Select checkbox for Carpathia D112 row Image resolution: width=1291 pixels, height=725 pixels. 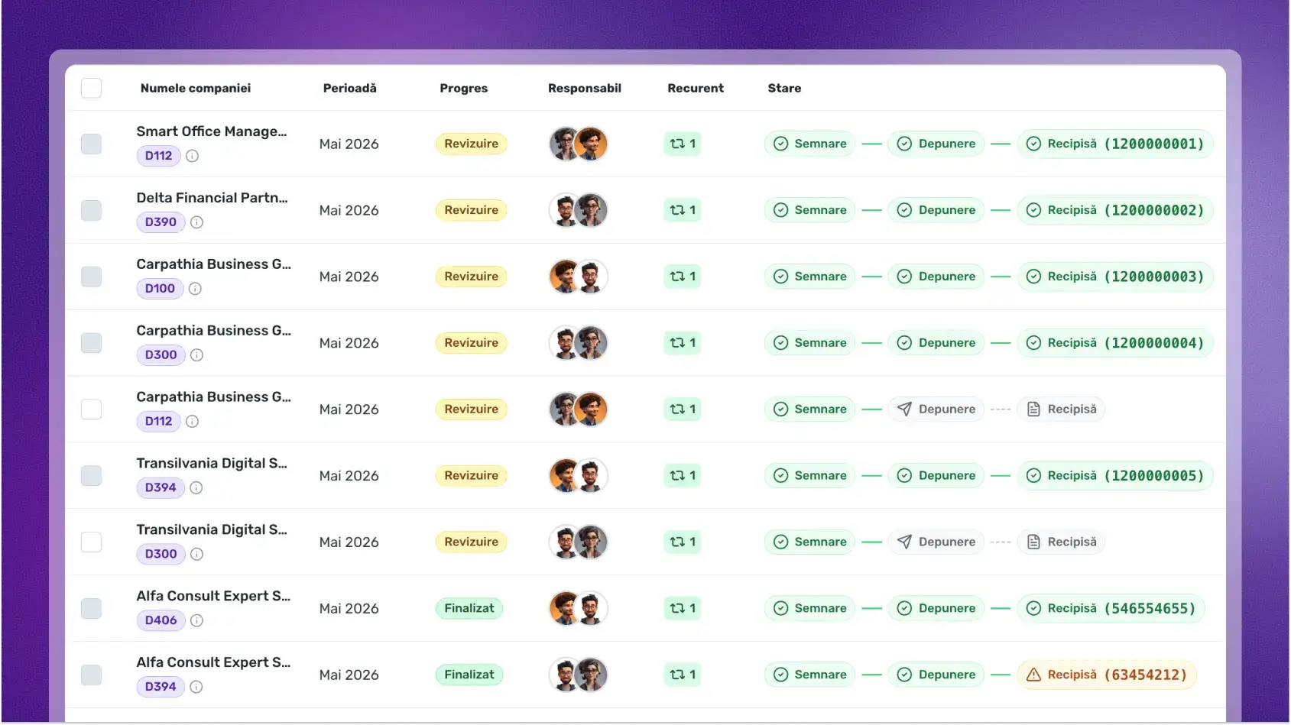[x=91, y=409]
